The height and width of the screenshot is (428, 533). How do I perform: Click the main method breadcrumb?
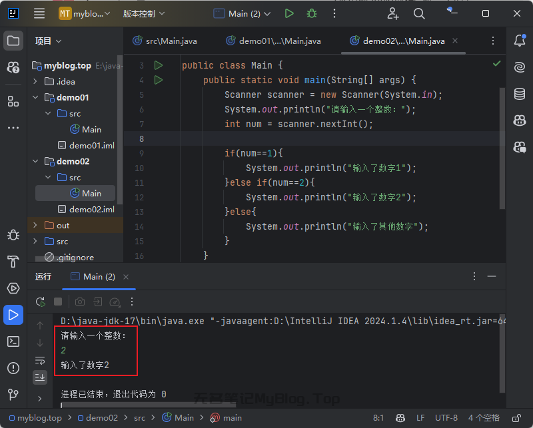(227, 418)
